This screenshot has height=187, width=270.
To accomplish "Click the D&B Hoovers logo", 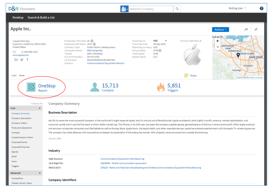I will click(22, 9).
